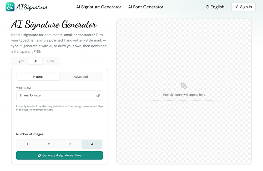Open the English language dropdown
The width and height of the screenshot is (263, 171).
[x=215, y=7]
